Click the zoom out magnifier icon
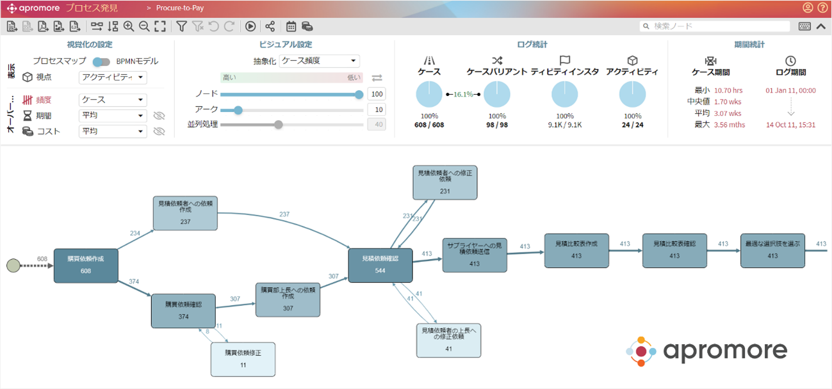Viewport: 832px width, 389px height. [144, 26]
